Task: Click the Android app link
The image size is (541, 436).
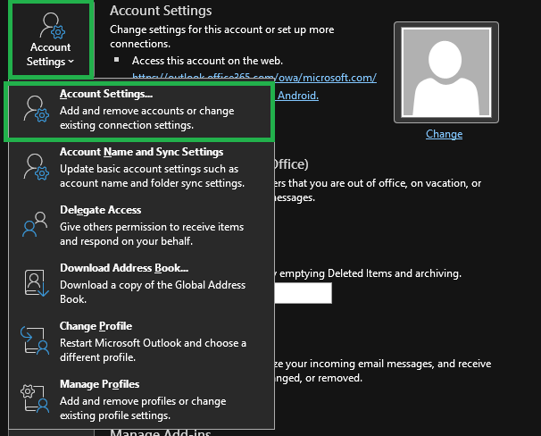Action: (298, 96)
